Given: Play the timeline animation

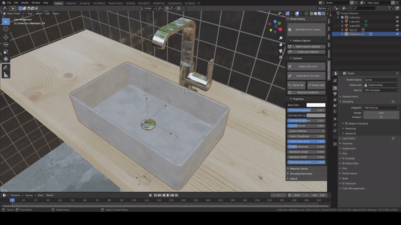Looking at the screenshot, I should pyautogui.click(x=168, y=195).
